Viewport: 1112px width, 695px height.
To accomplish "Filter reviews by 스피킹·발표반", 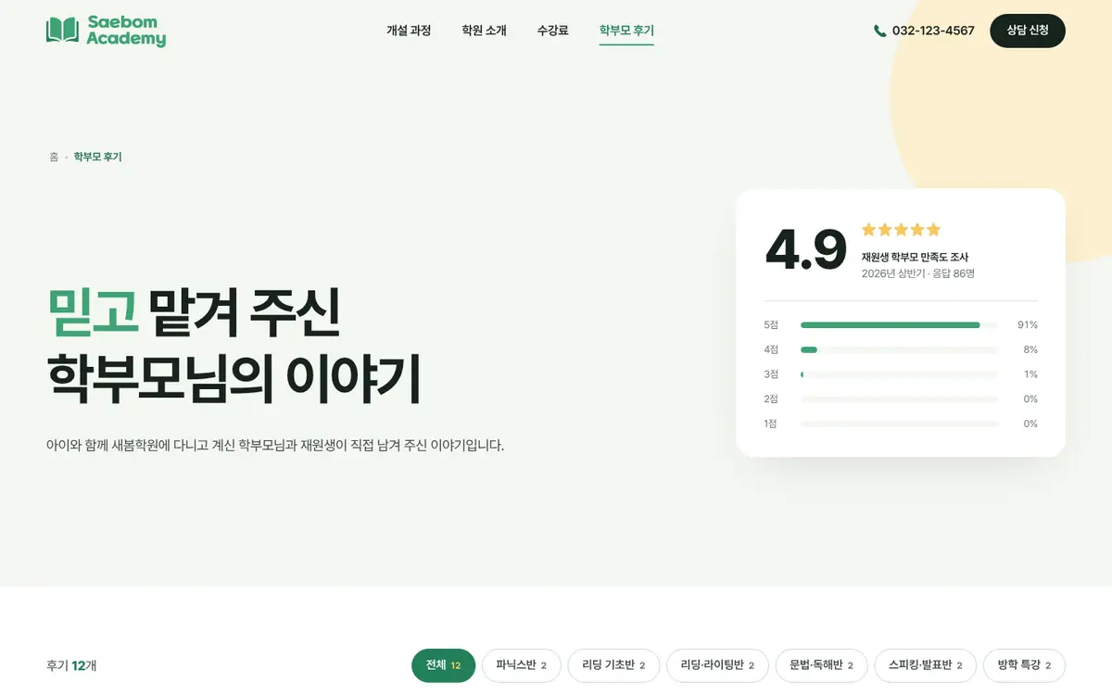I will tap(925, 665).
